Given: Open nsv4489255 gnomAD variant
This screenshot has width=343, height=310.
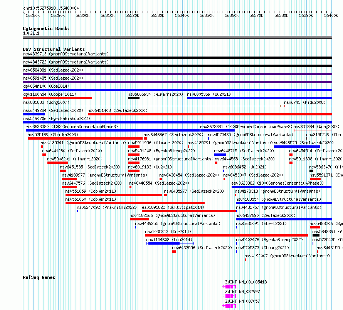Looking at the screenshot, I should 178,223.
